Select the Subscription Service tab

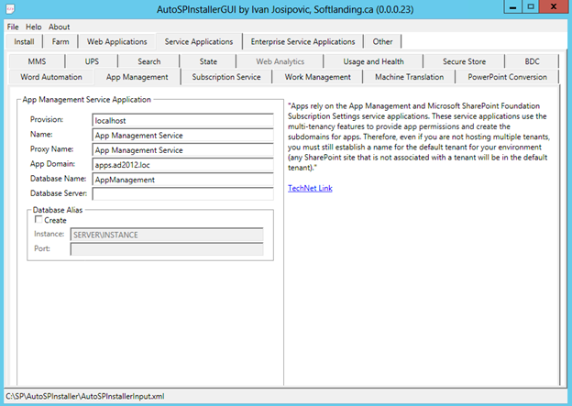(225, 77)
